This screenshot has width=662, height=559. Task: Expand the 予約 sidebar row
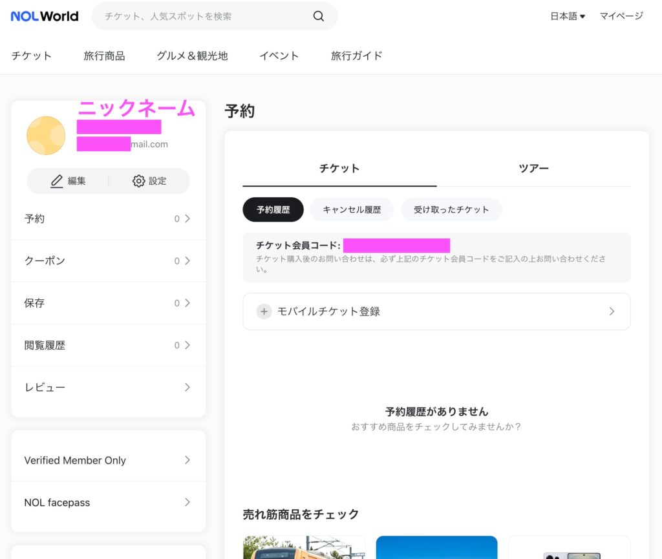(x=108, y=219)
